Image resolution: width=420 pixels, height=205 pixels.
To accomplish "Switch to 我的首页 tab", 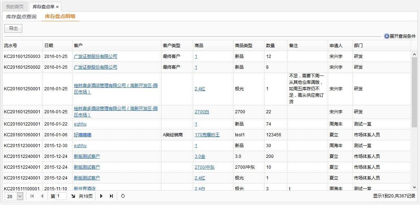I will pyautogui.click(x=15, y=7).
